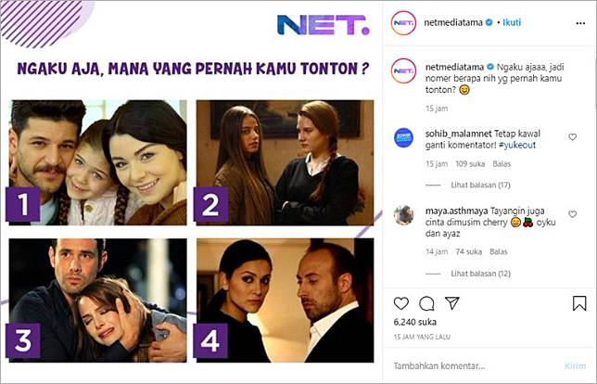
Task: Click the Kirim button to post the comment
Action: pyautogui.click(x=575, y=366)
